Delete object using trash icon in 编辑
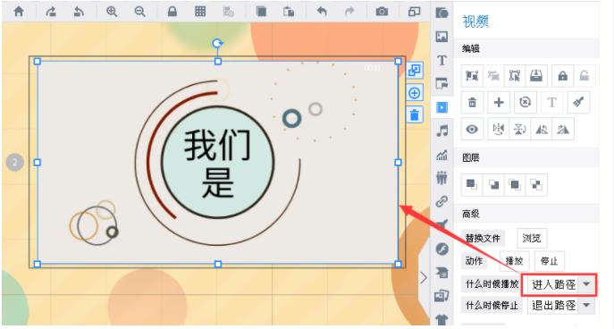The height and width of the screenshot is (329, 614). tap(472, 102)
